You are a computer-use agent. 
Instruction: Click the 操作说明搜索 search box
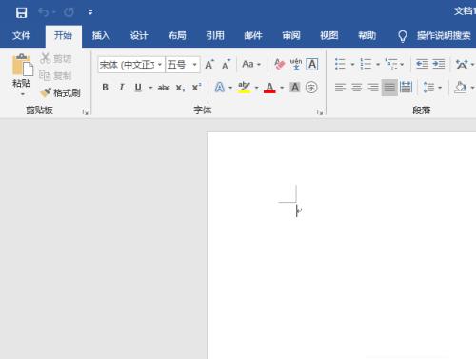[x=444, y=36]
